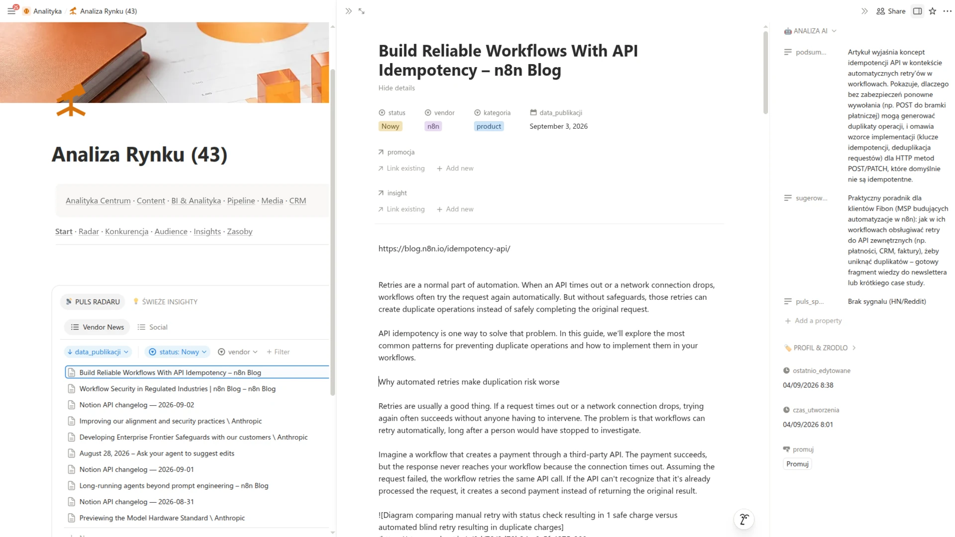Hide details under the page title
Screen dimensions: 955x537
396,88
